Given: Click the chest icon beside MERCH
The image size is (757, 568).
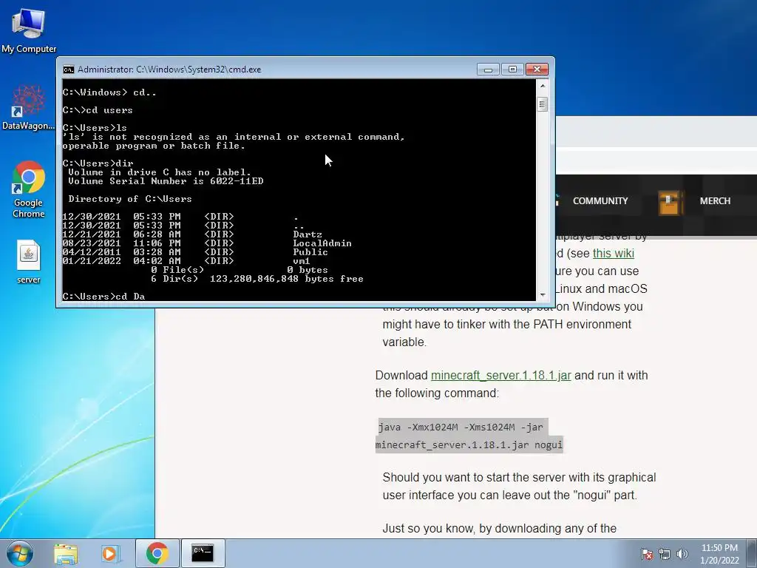Looking at the screenshot, I should point(671,202).
